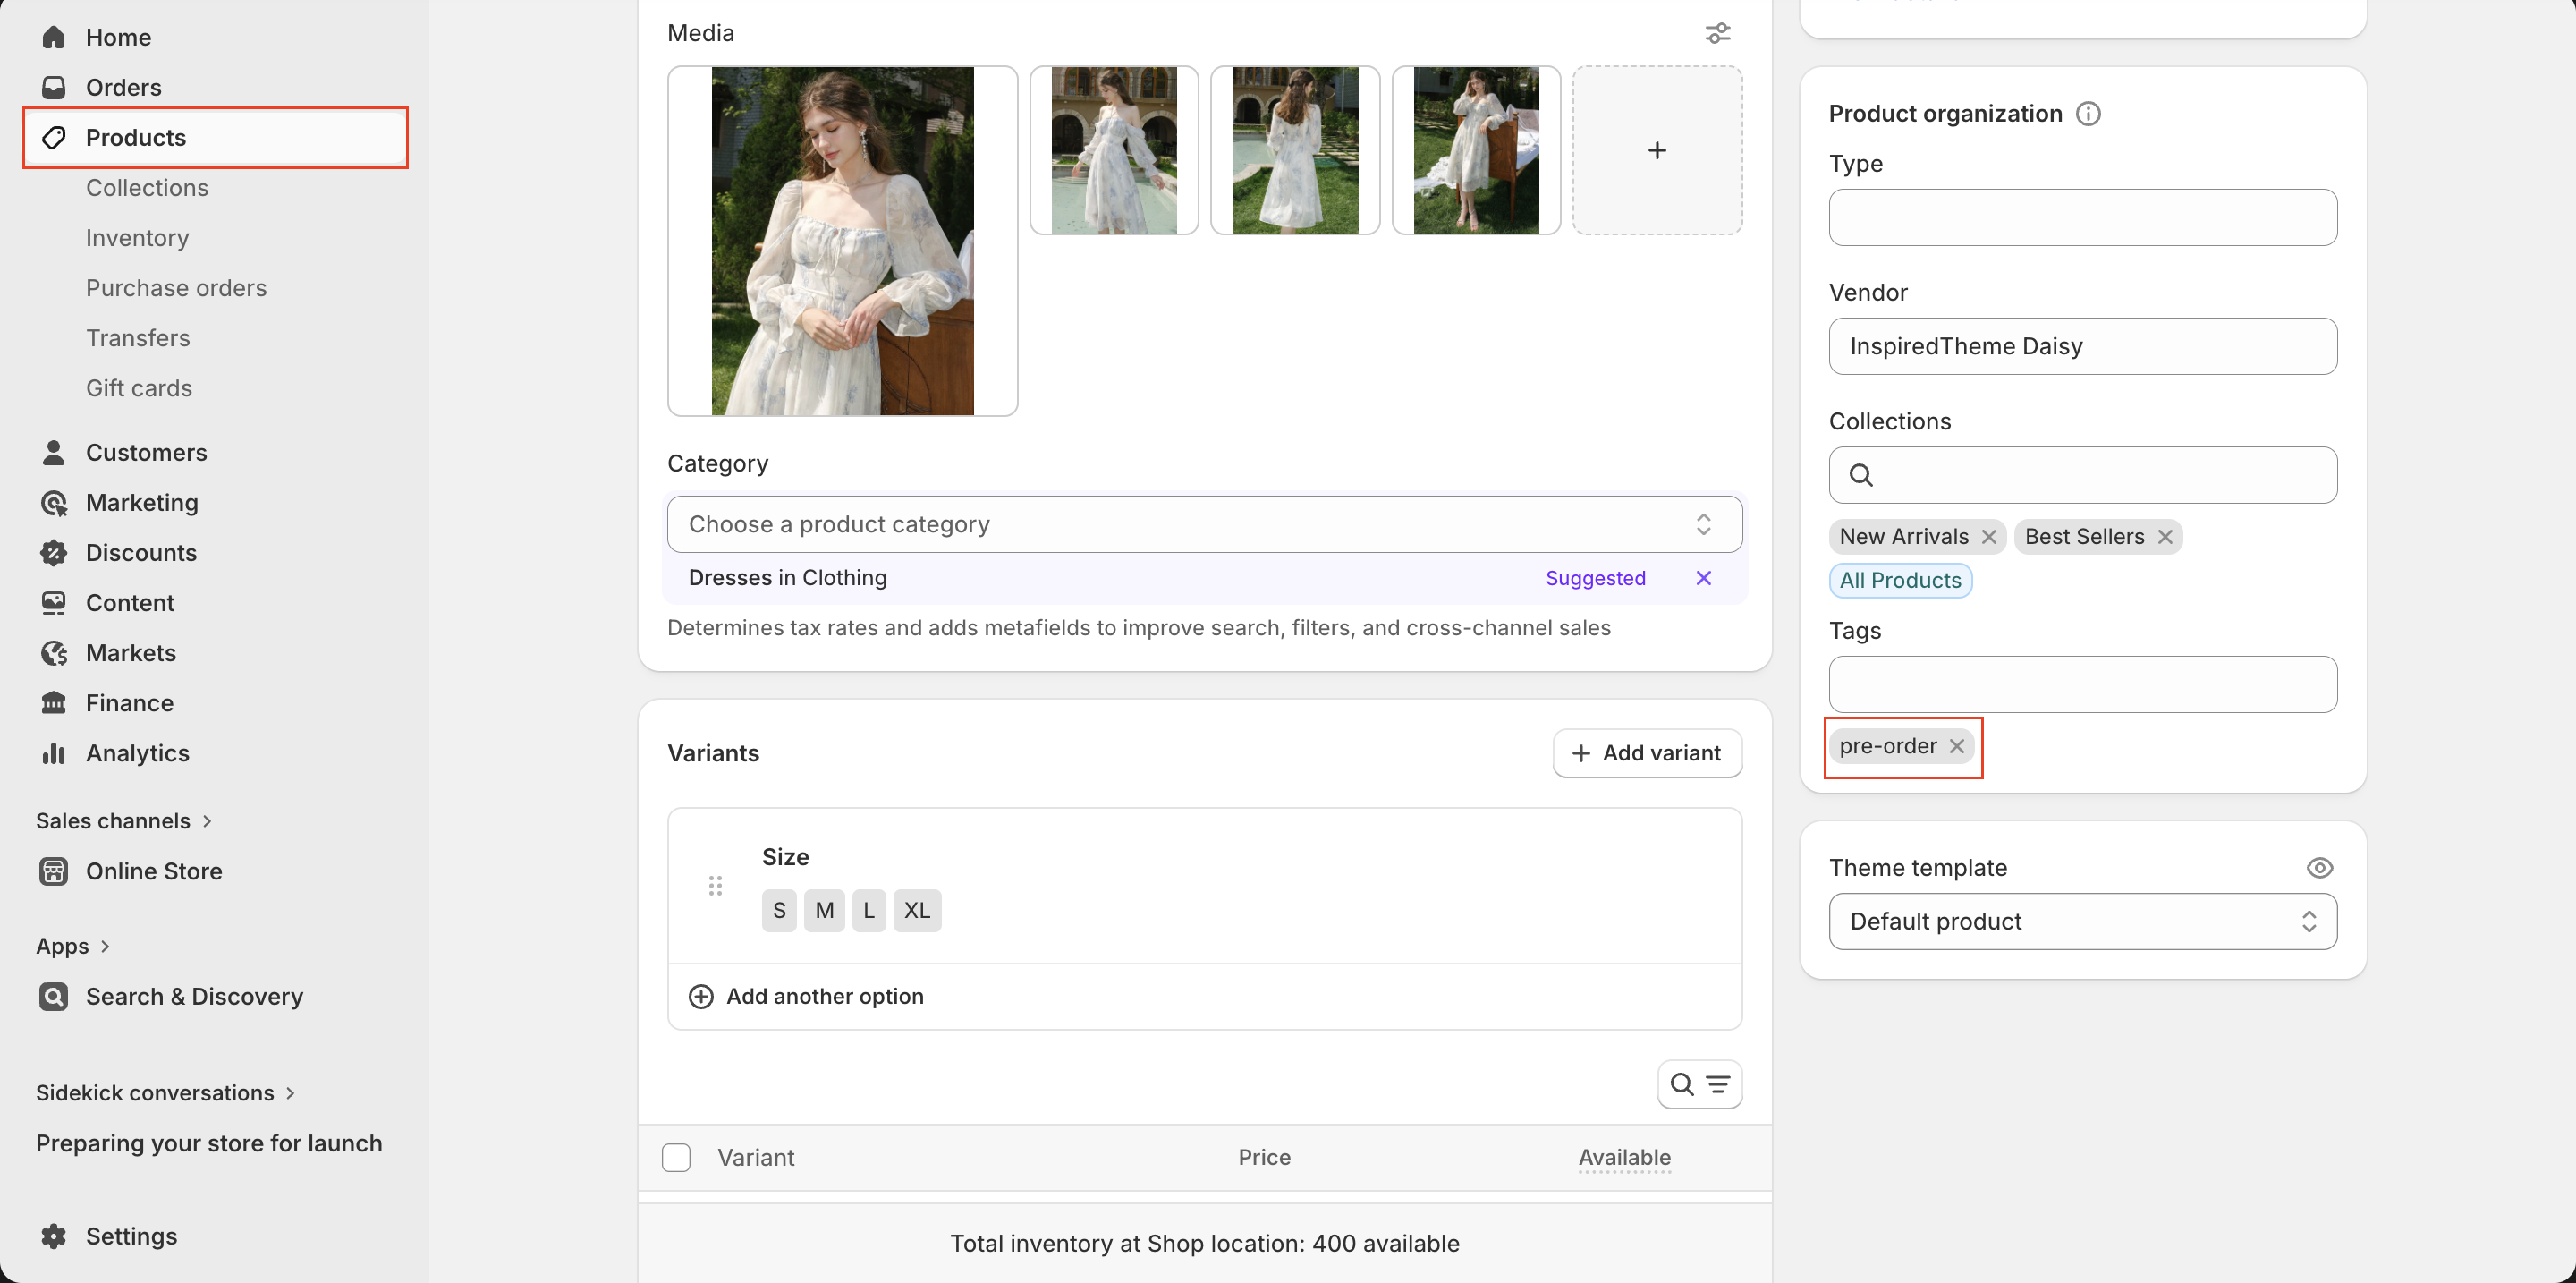The height and width of the screenshot is (1283, 2576).
Task: Open the media settings sliders icon
Action: click(1717, 33)
